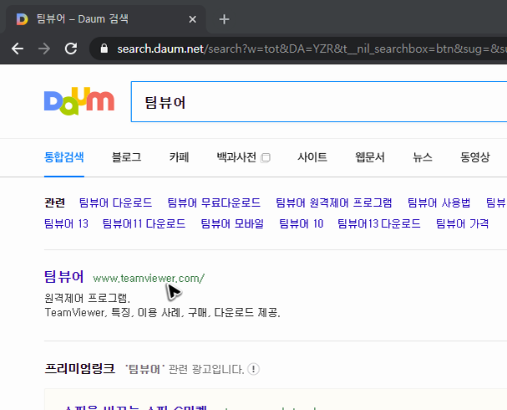Click the Daum logo

tap(79, 101)
